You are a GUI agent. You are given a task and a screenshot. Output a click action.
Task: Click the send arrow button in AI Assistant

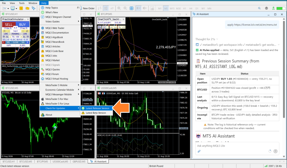coord(276,151)
